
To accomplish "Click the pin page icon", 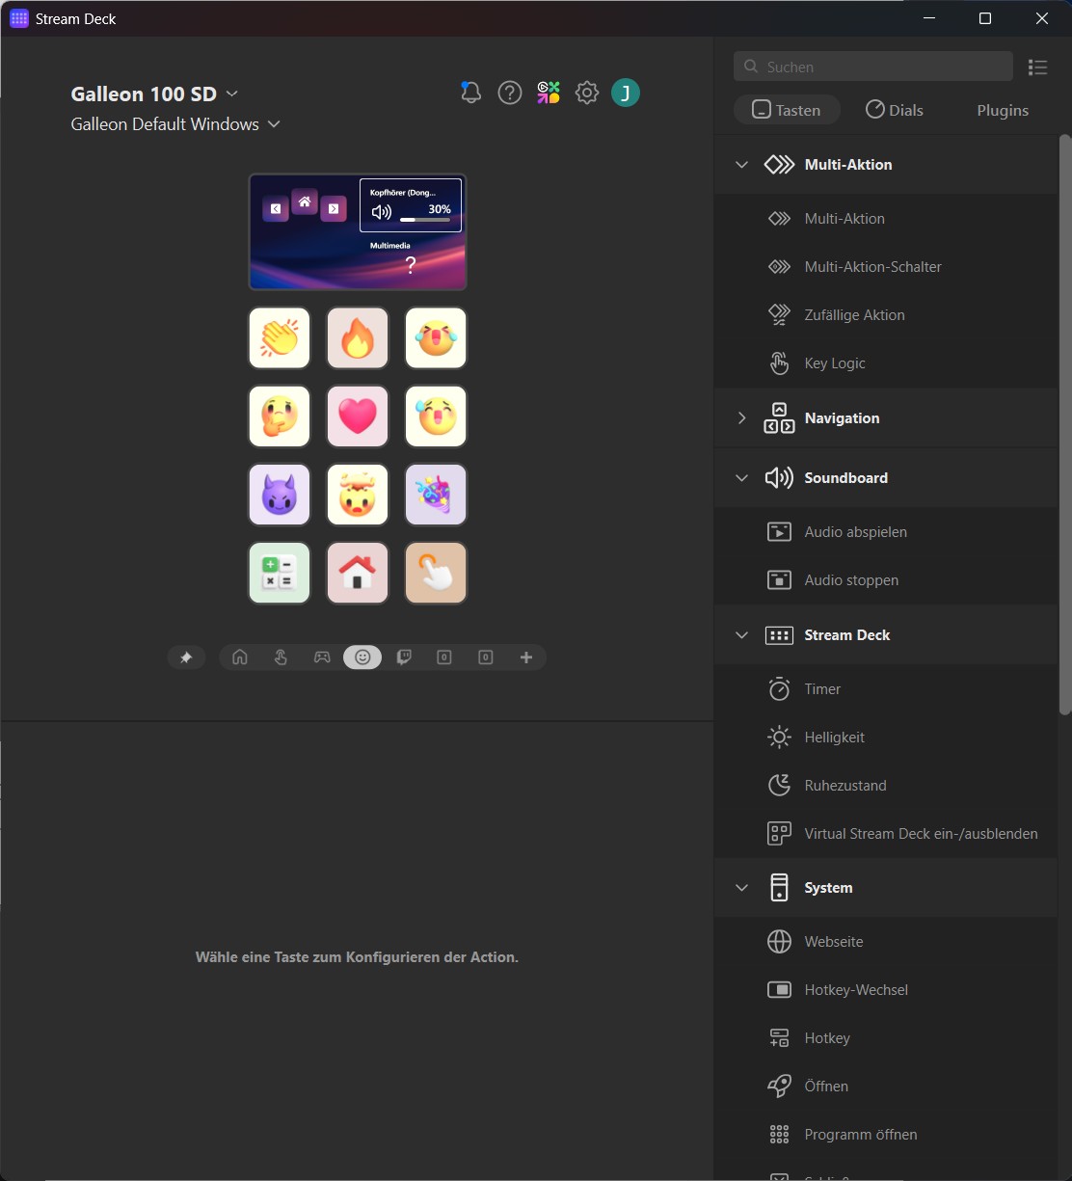I will click(x=186, y=658).
